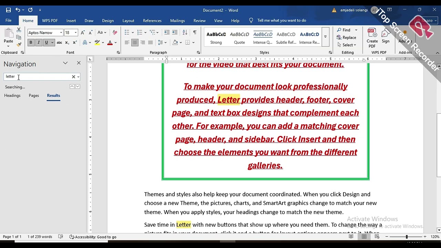Image resolution: width=441 pixels, height=248 pixels.
Task: Open the File tab
Action: pyautogui.click(x=9, y=21)
